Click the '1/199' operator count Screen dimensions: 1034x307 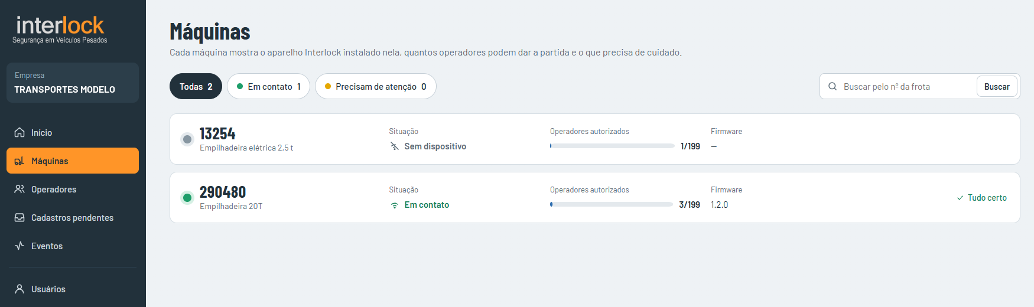pos(690,146)
